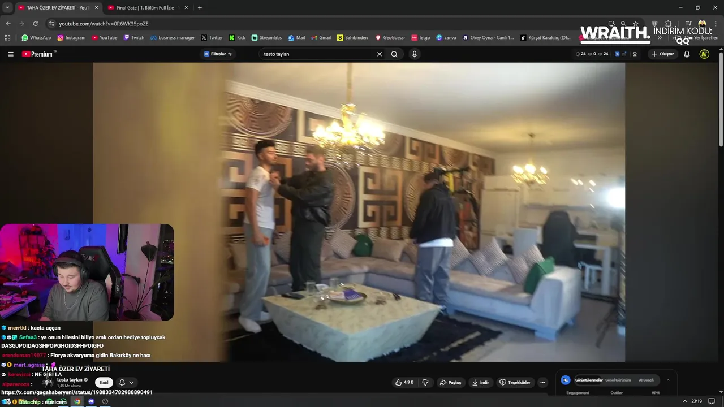Show hidden system tray icons
This screenshot has height=407, width=724.
tap(685, 401)
